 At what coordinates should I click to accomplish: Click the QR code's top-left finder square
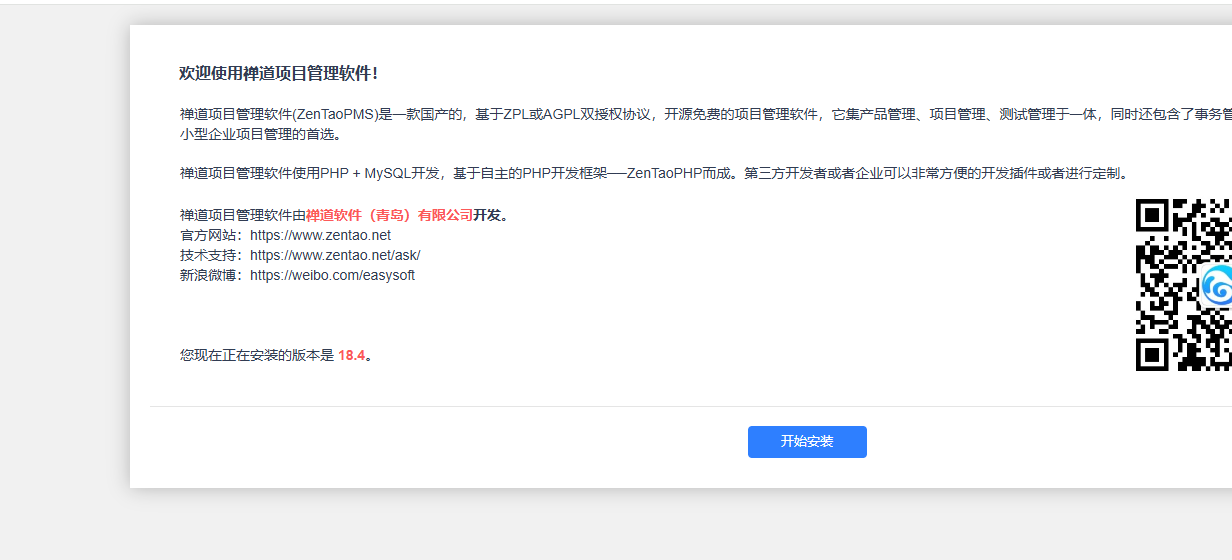coord(1151,214)
